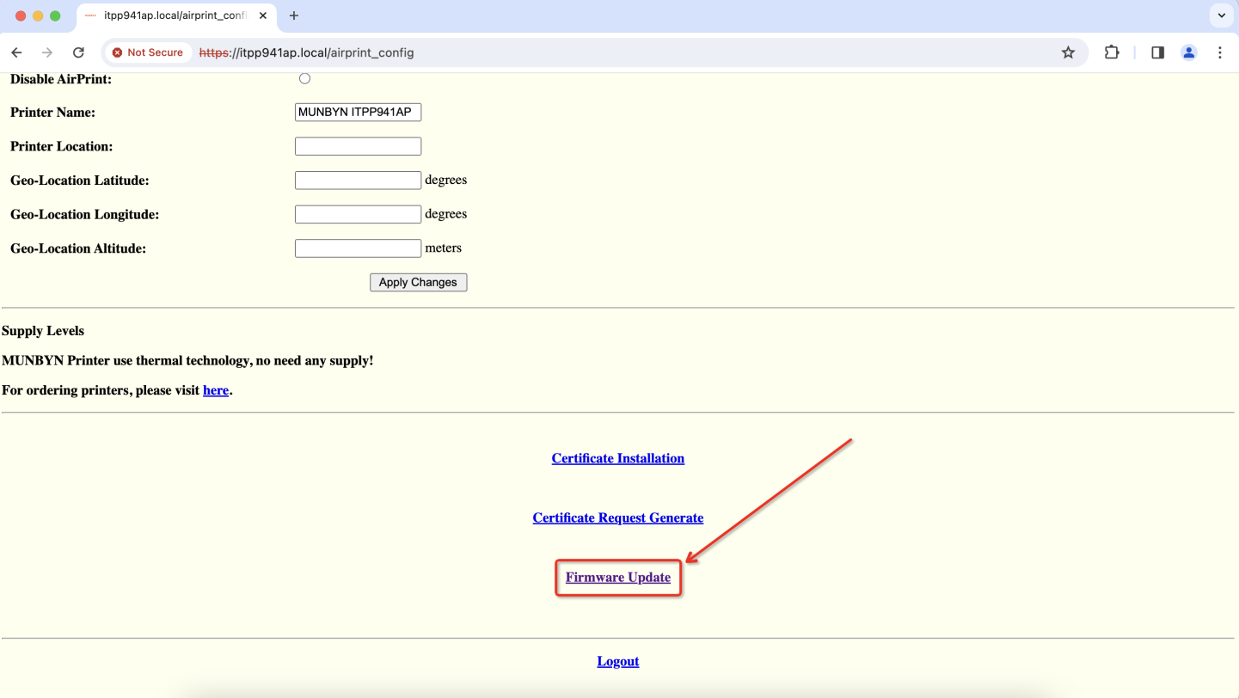Toggle the browser side panel icon
This screenshot has height=698, width=1239.
coord(1157,52)
